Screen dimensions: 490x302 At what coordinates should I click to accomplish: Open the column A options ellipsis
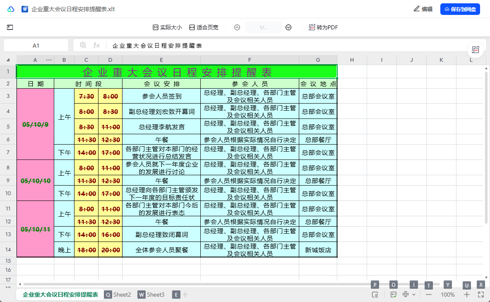pos(49,60)
